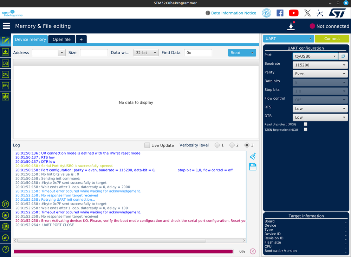Click the STM32CubeProgrammer logo

point(13,13)
